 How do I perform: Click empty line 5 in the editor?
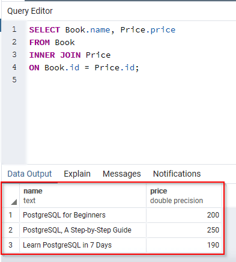[130, 80]
